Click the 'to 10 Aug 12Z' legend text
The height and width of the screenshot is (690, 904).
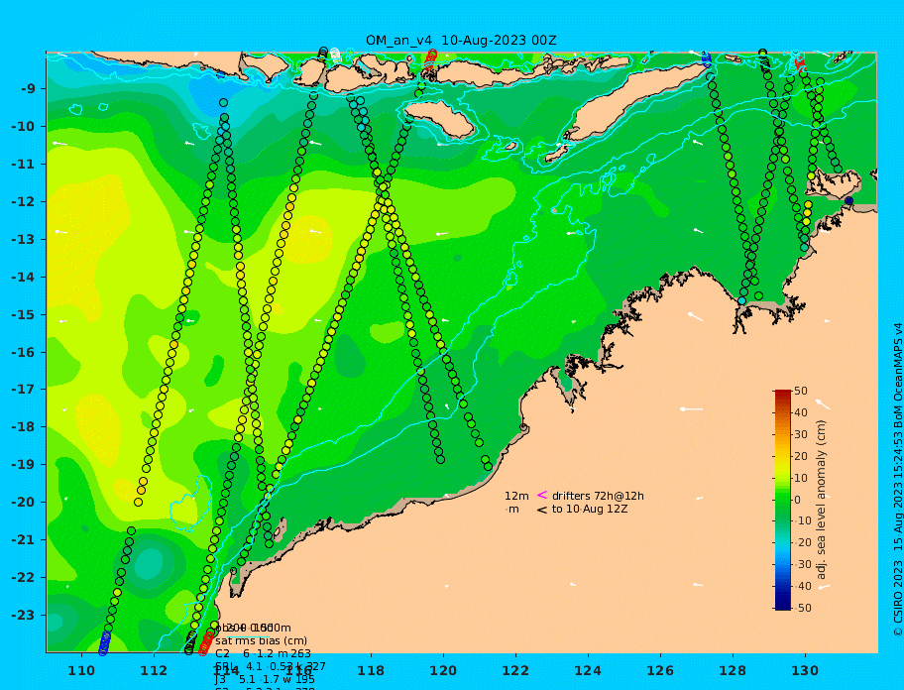[590, 509]
